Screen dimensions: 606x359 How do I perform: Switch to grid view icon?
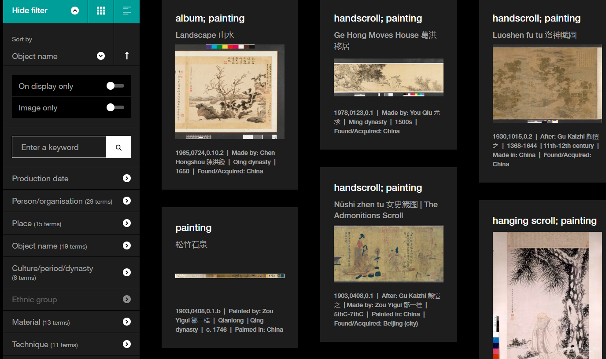101,11
